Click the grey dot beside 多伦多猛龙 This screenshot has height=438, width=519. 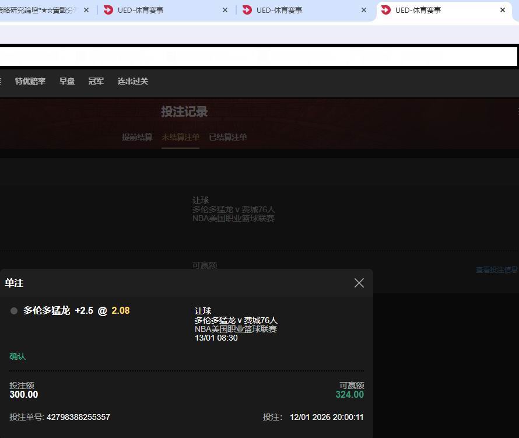tap(14, 311)
